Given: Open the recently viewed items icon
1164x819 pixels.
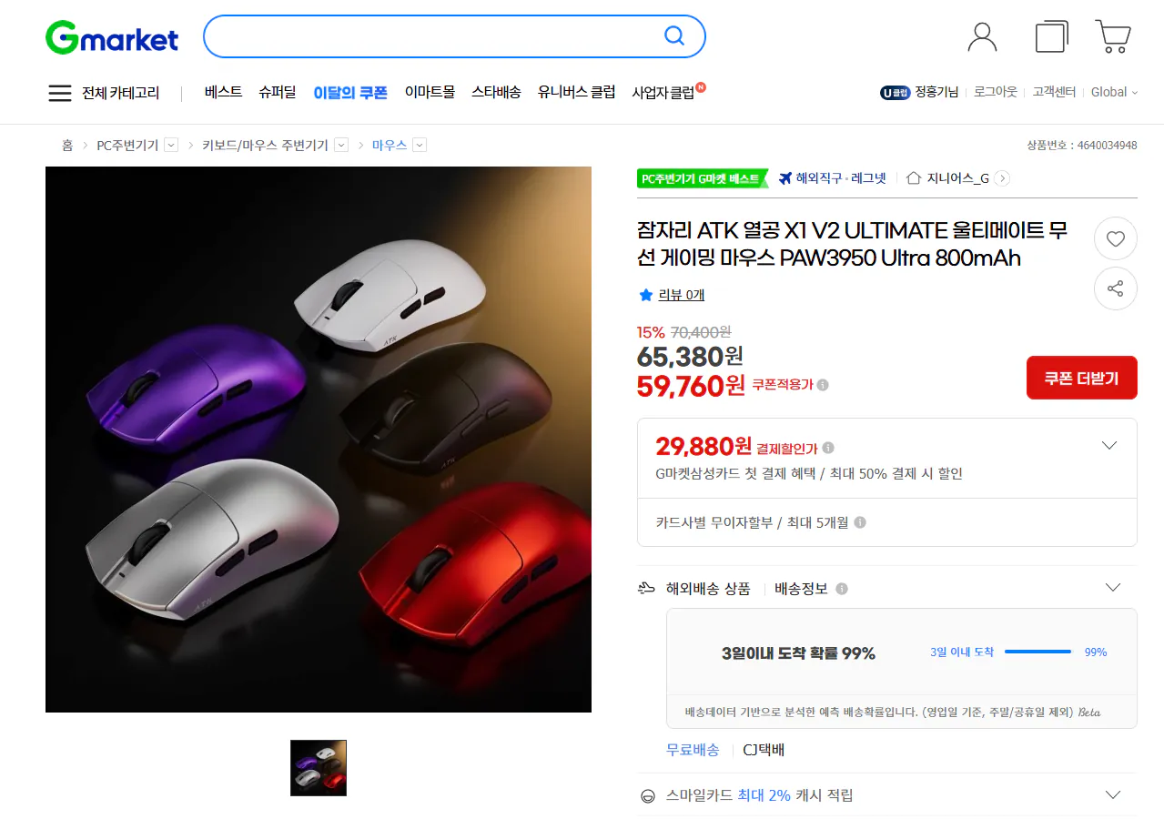Looking at the screenshot, I should 1052,36.
